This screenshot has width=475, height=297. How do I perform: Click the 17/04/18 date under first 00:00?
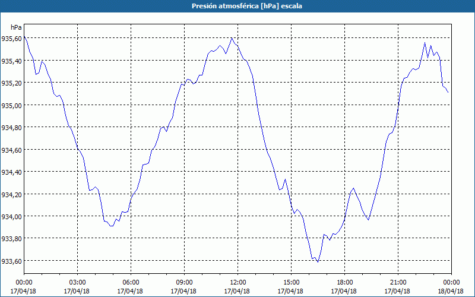[x=23, y=291]
